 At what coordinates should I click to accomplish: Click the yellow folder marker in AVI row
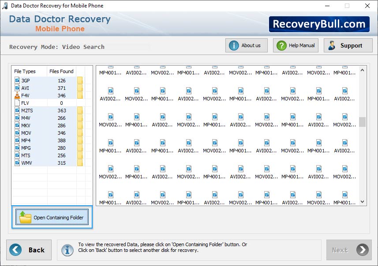(x=80, y=88)
